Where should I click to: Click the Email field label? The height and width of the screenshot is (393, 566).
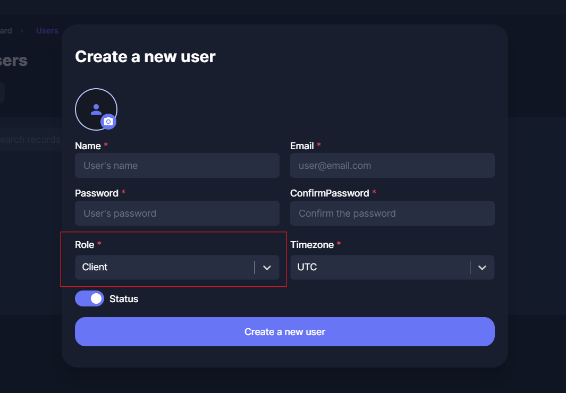[x=302, y=146]
